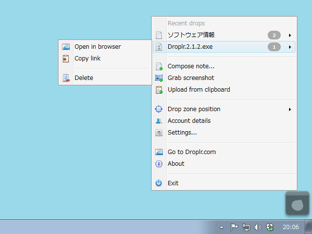Click the Go to Droplr.com browser icon
Screen dimensions: 312x234
click(x=159, y=152)
